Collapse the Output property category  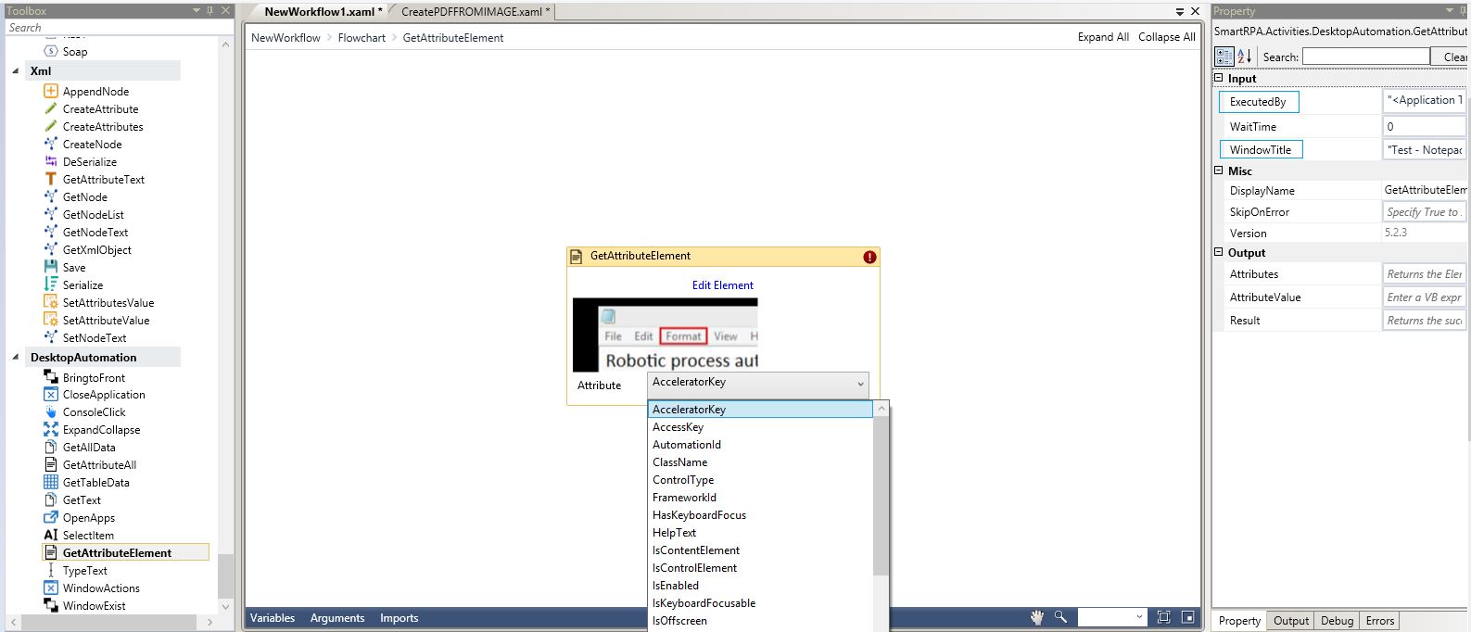1219,252
